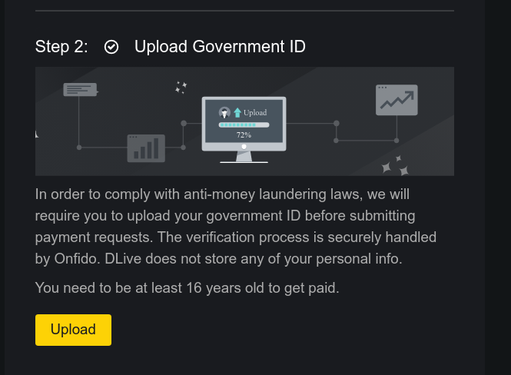Click the monitor upload illustration
Image resolution: width=511 pixels, height=375 pixels.
point(244,130)
